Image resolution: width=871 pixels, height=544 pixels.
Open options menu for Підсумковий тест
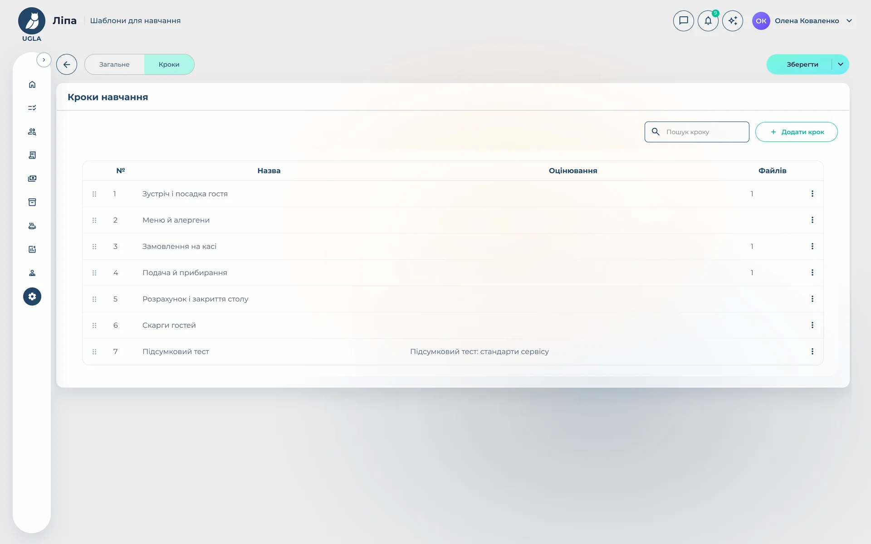[812, 352]
